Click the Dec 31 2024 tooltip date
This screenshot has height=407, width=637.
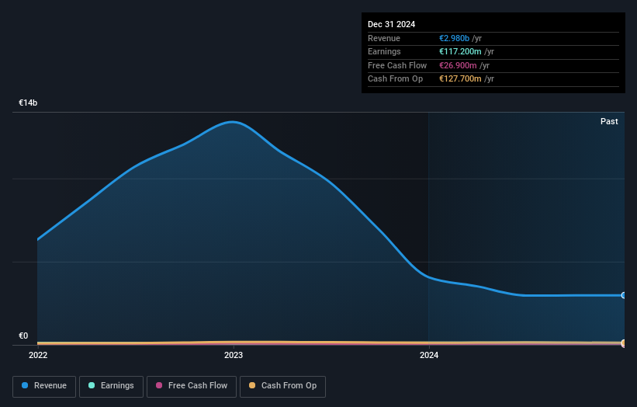pyautogui.click(x=391, y=24)
